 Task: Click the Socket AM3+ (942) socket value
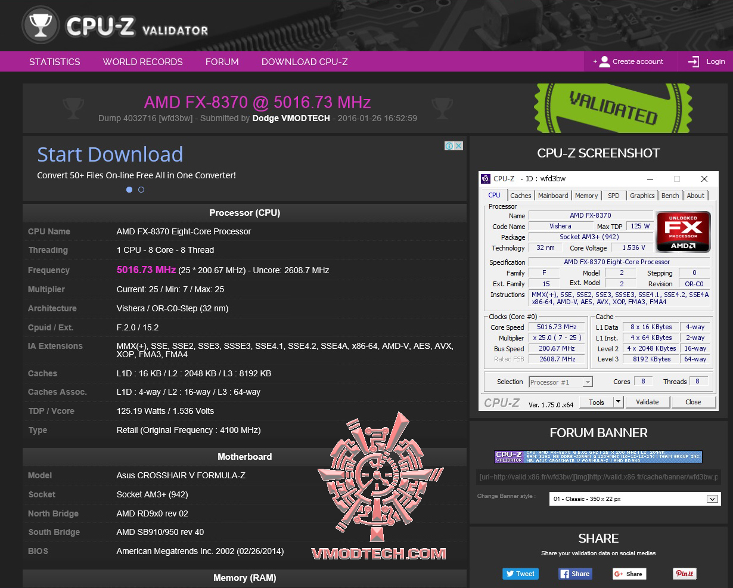[152, 494]
